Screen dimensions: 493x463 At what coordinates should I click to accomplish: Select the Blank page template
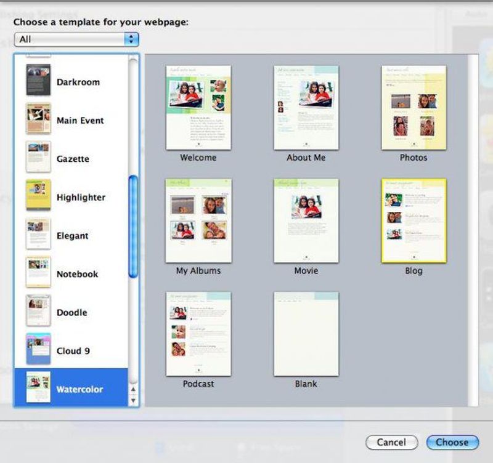(x=306, y=334)
